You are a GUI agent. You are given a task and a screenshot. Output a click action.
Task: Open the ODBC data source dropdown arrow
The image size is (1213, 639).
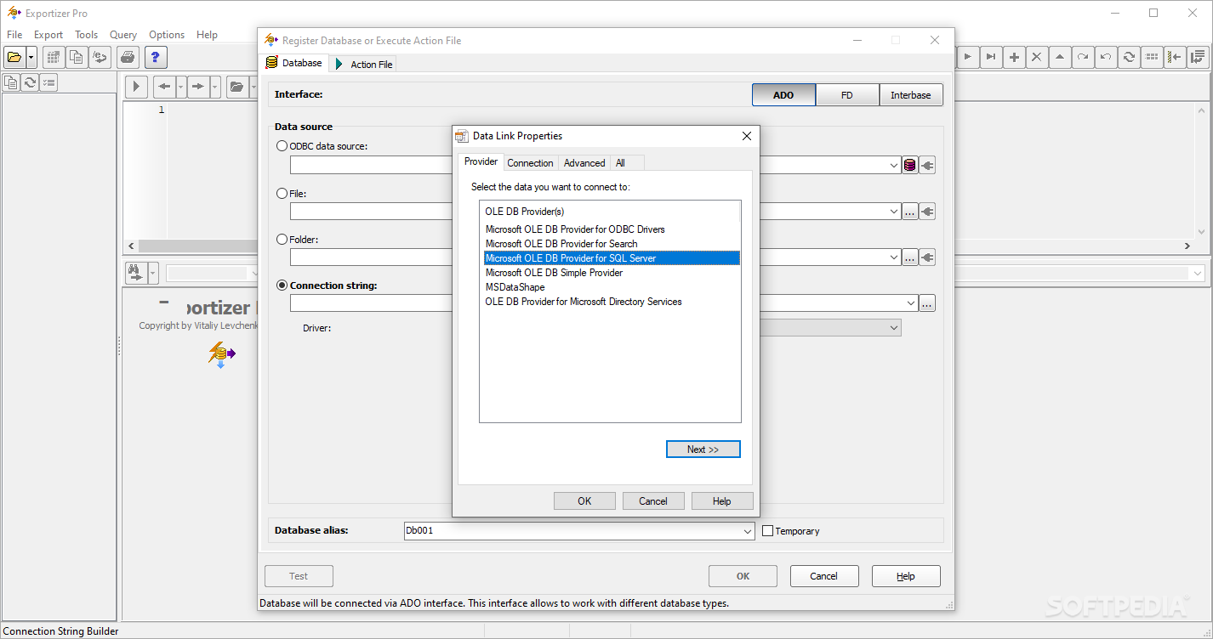(894, 165)
